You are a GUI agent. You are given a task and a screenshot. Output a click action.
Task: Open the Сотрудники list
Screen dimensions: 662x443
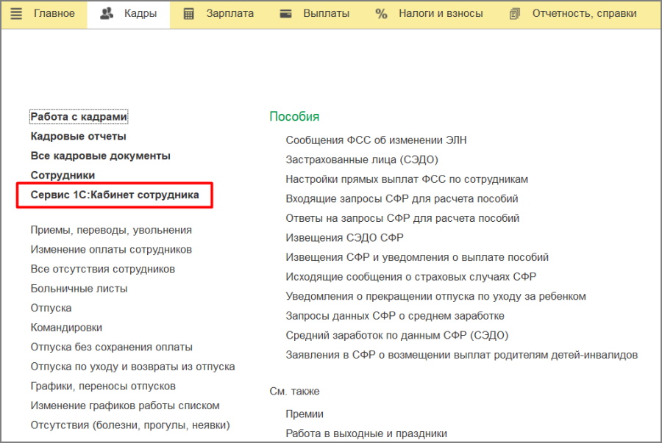click(63, 176)
